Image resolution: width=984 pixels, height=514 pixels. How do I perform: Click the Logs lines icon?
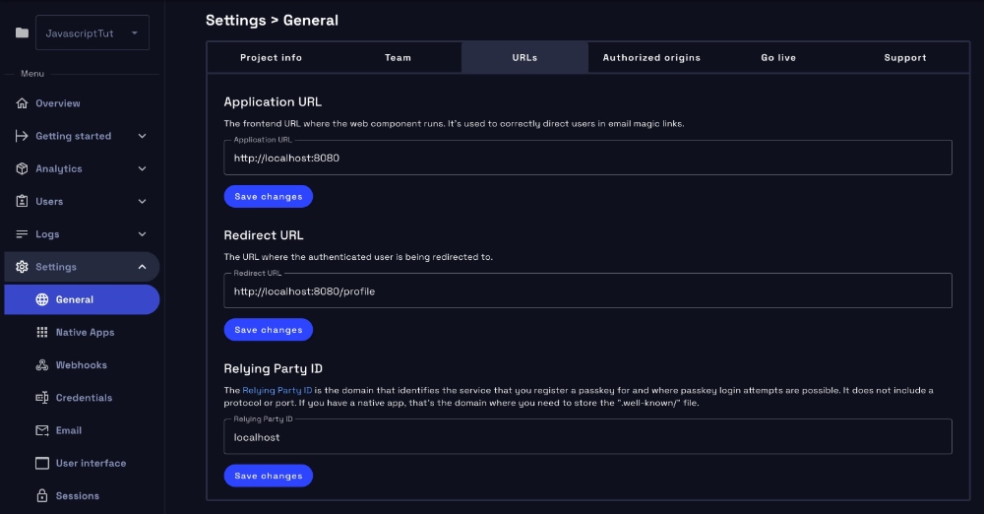pos(23,234)
